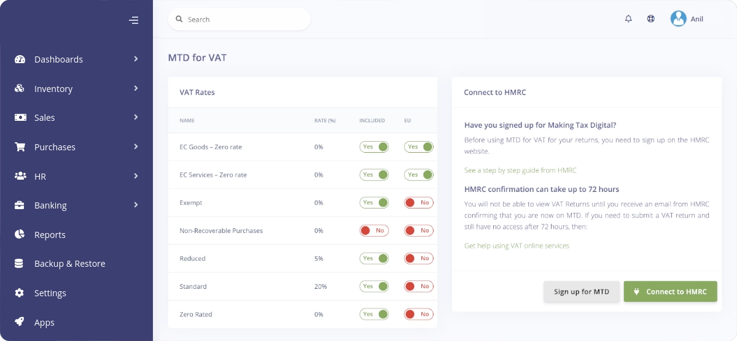This screenshot has width=737, height=341.
Task: Toggle Included switch for Non-Recoverable Purchases
Action: (374, 231)
